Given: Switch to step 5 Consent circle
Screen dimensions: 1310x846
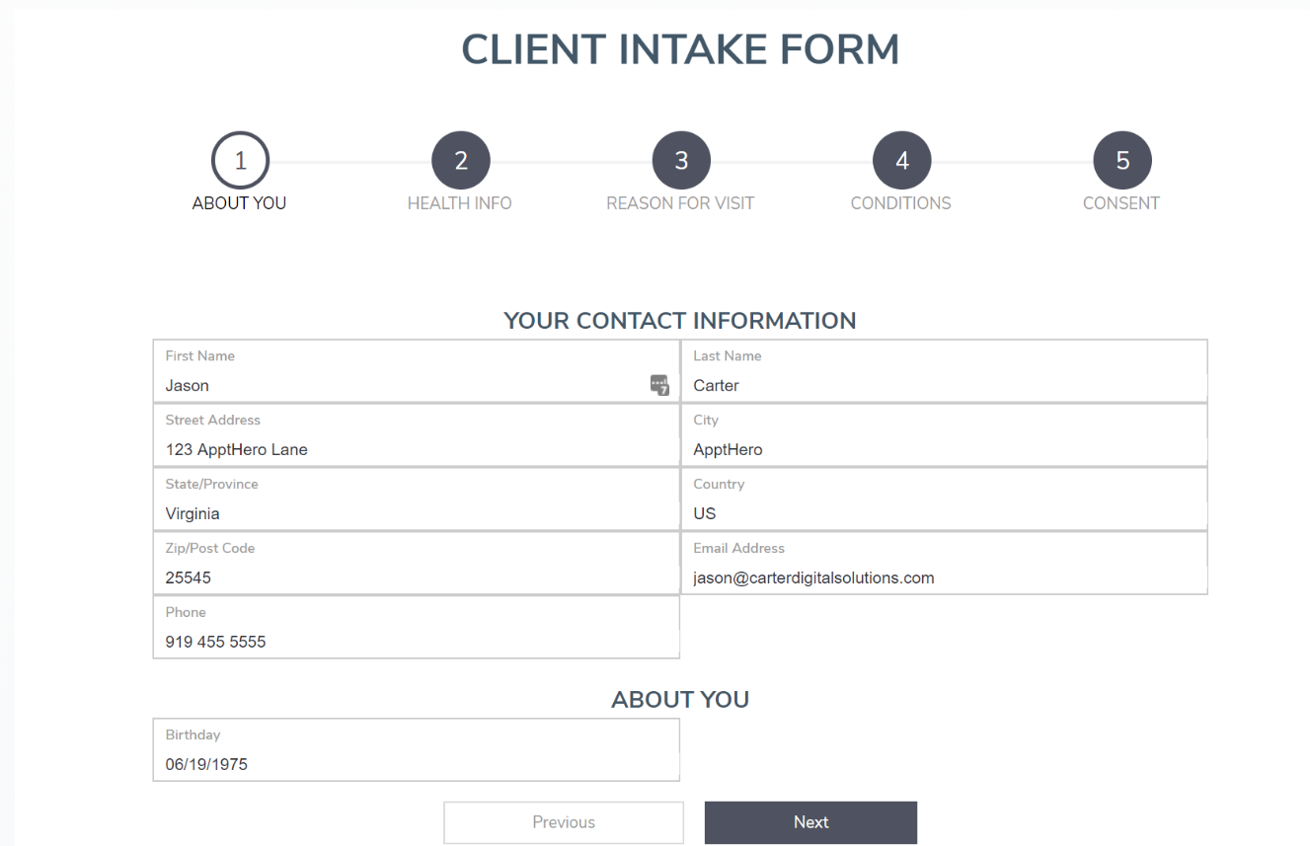Looking at the screenshot, I should [1122, 161].
